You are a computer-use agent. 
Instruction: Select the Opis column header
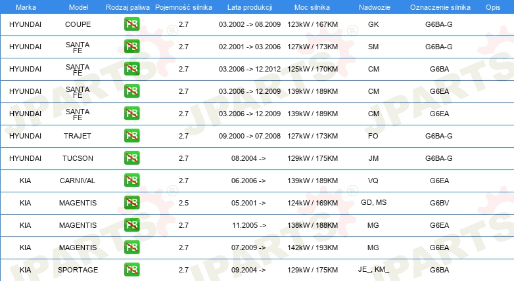click(493, 7)
